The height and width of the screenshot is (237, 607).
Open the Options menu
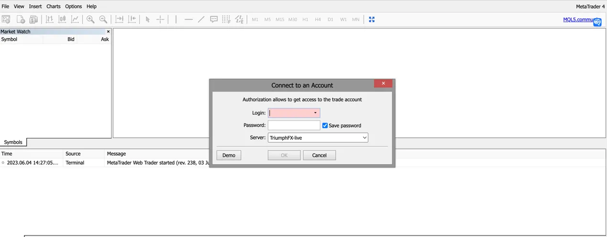[74, 6]
